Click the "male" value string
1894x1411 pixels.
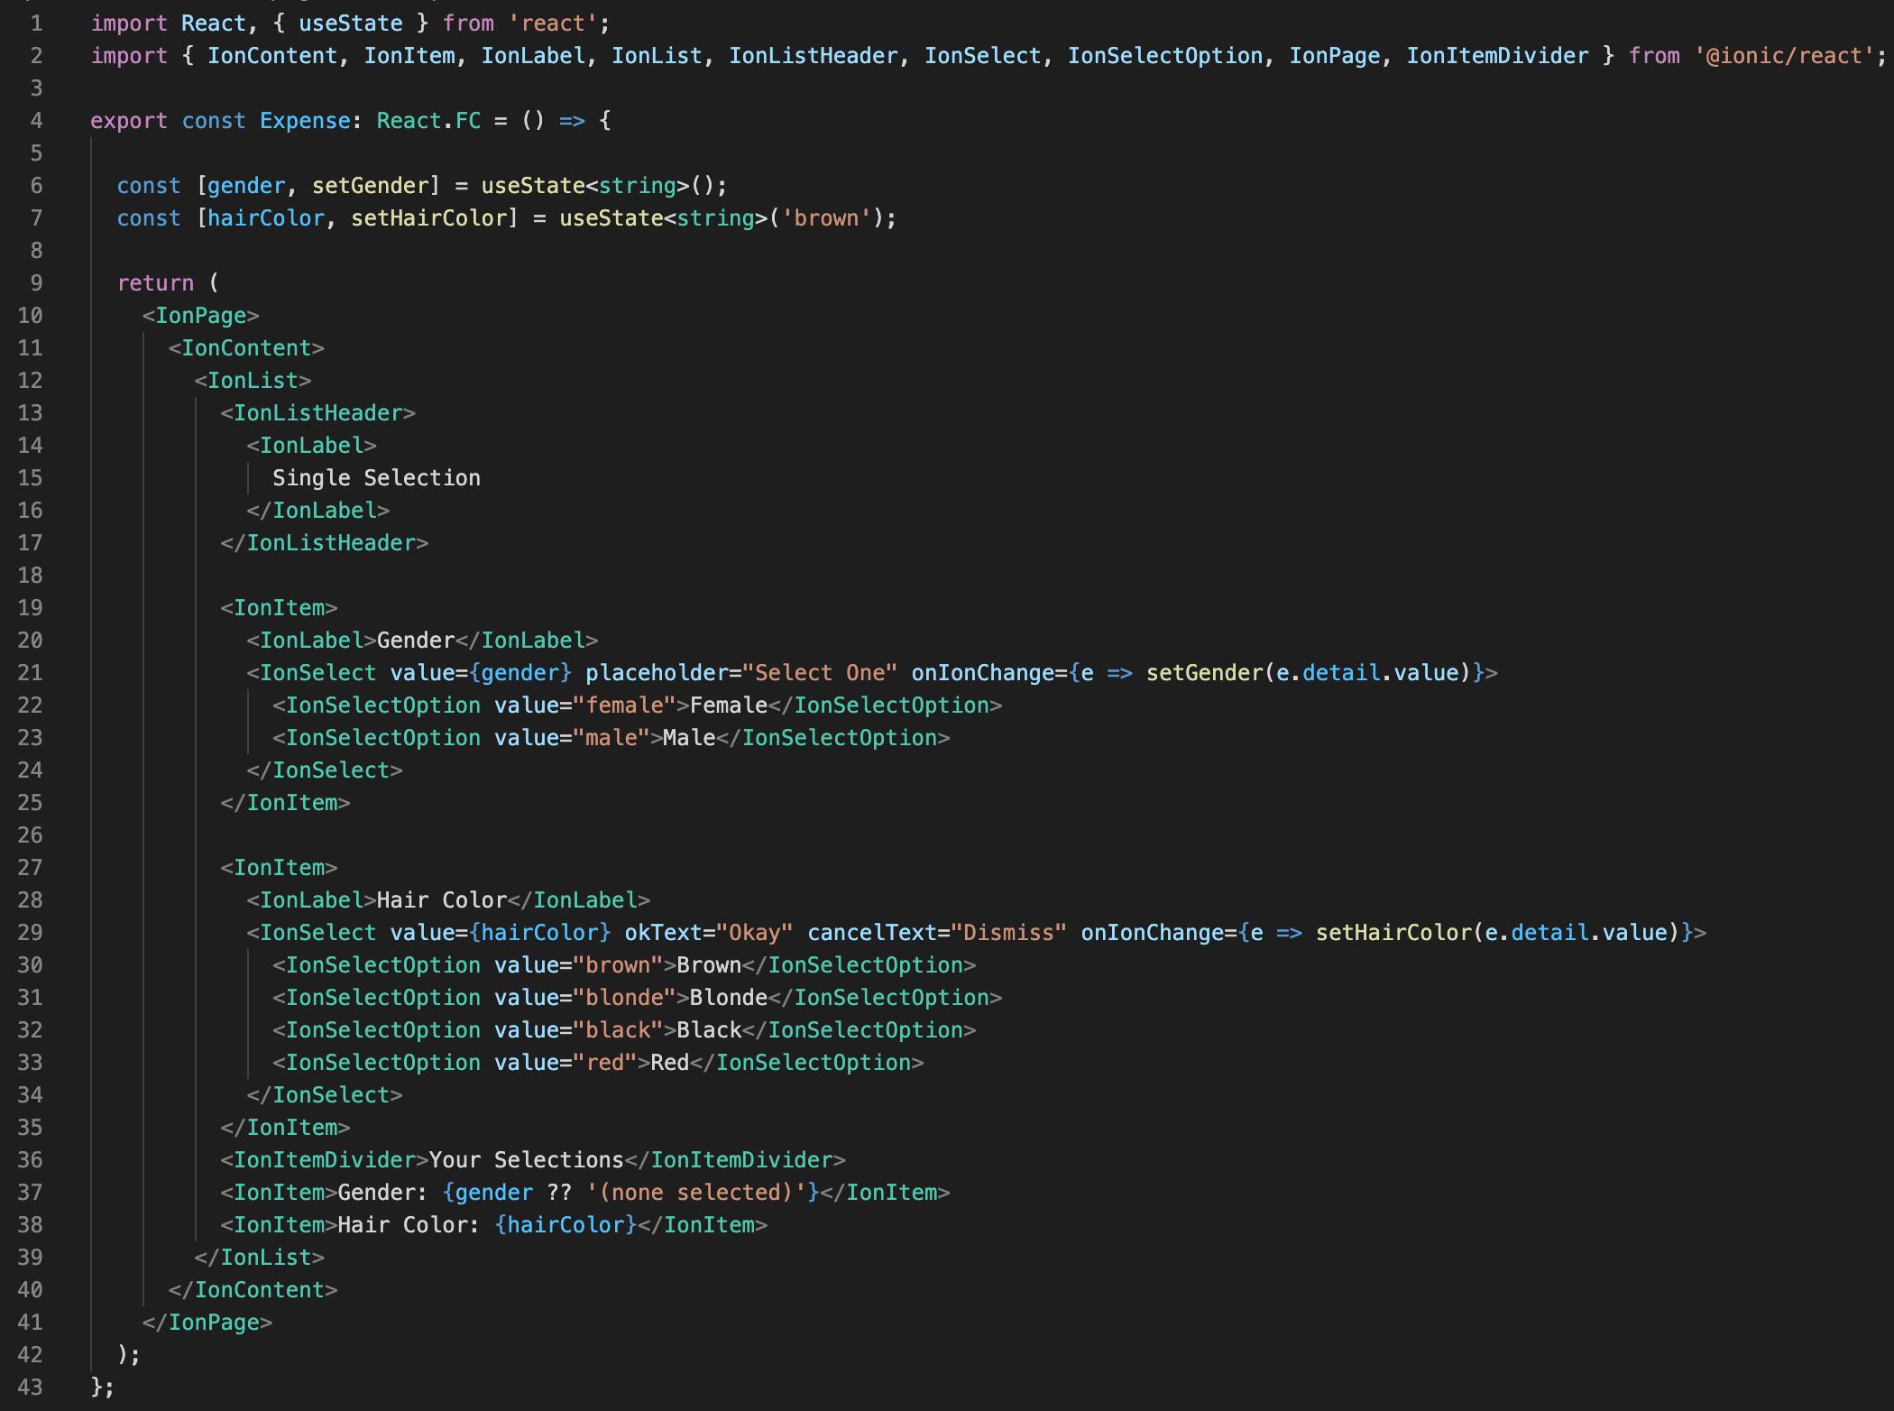click(x=611, y=738)
